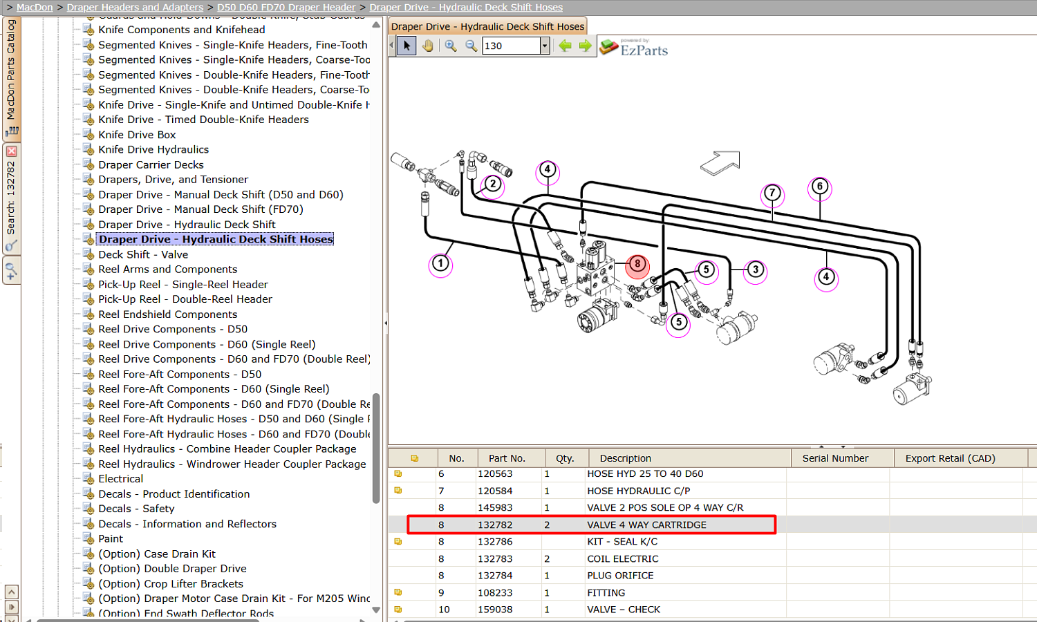Viewport: 1037px width, 622px height.
Task: Open Decals - Safety tree item
Action: 136,509
